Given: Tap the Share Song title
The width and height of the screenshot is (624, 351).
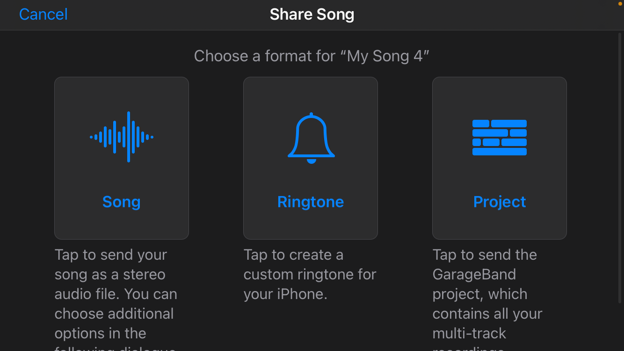Looking at the screenshot, I should click(312, 14).
